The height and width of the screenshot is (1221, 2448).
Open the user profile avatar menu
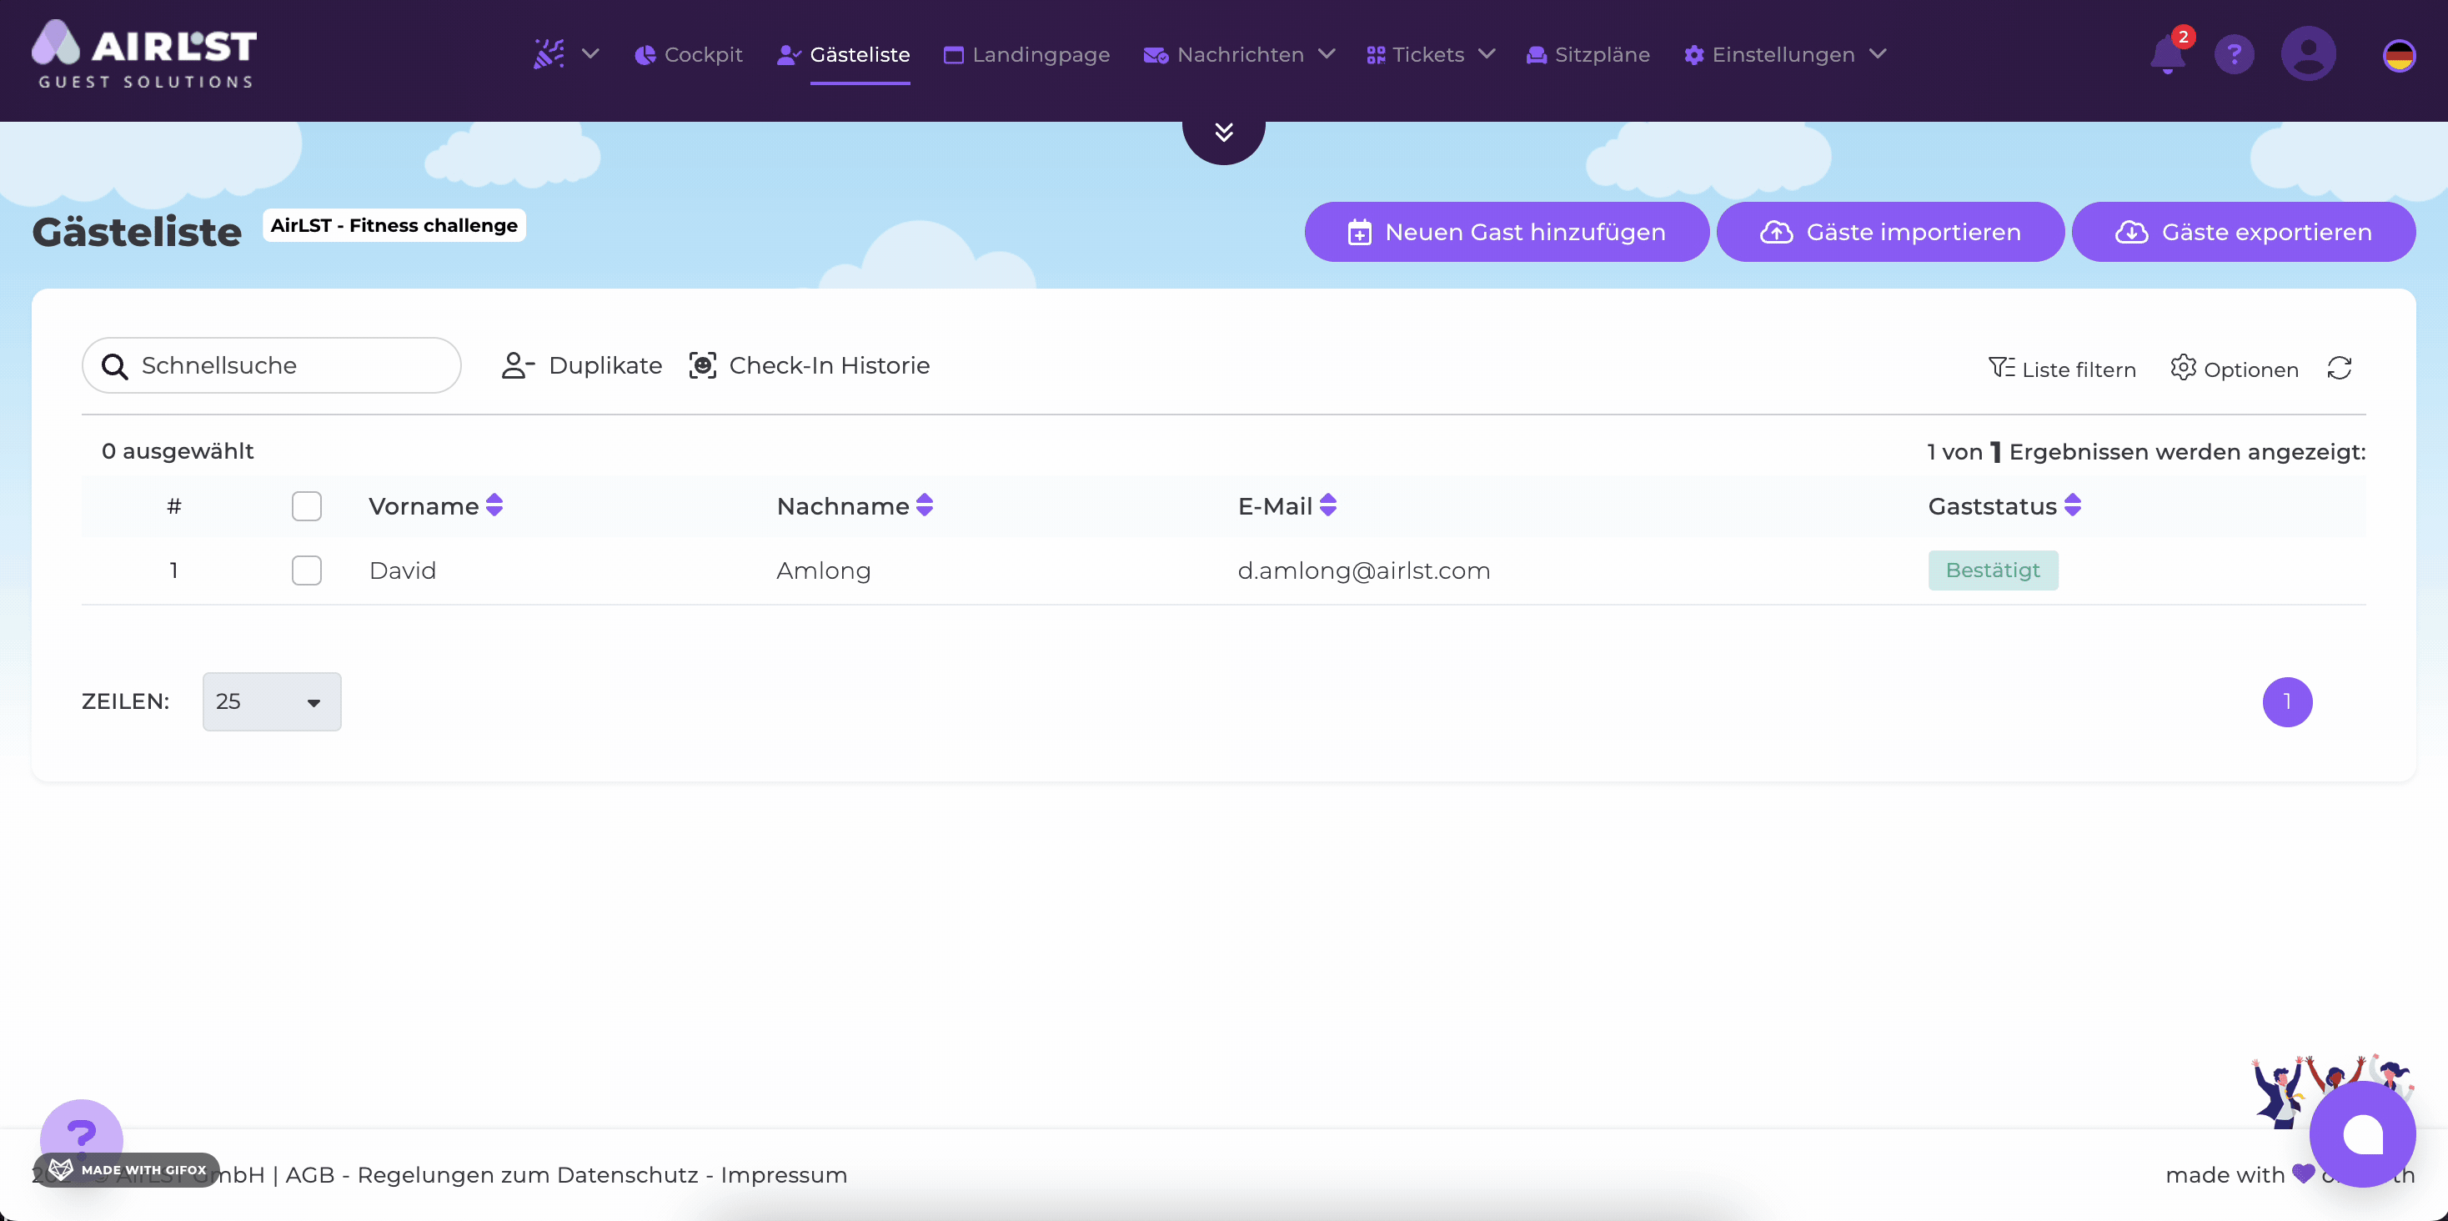[2308, 54]
